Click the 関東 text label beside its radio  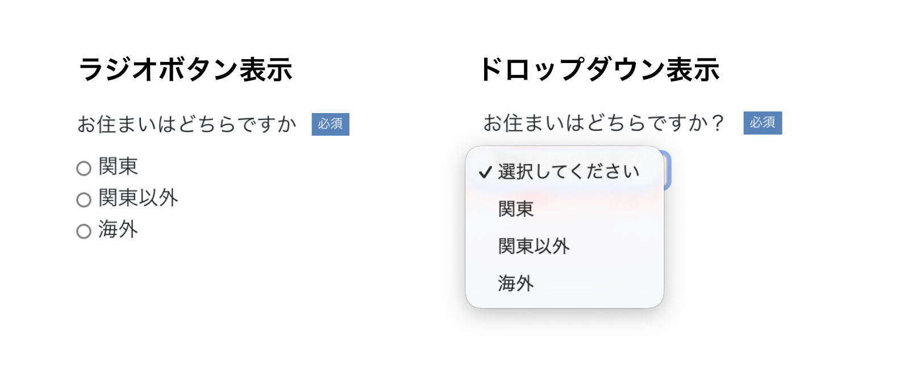(118, 167)
